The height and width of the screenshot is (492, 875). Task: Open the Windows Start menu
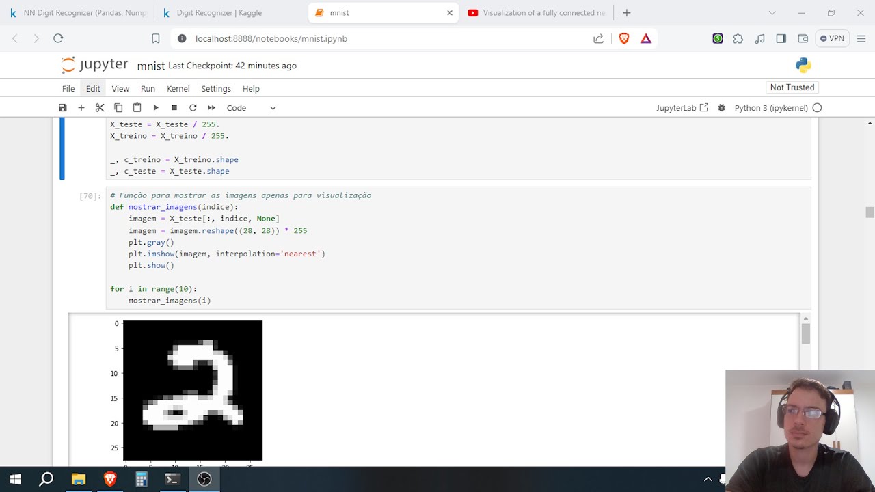[15, 479]
